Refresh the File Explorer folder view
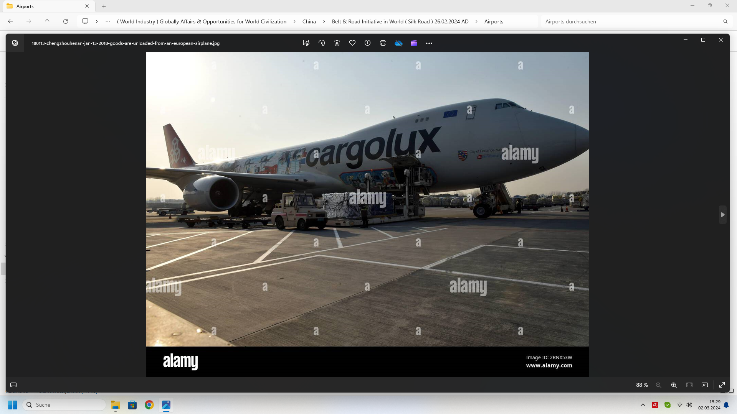 click(x=66, y=21)
